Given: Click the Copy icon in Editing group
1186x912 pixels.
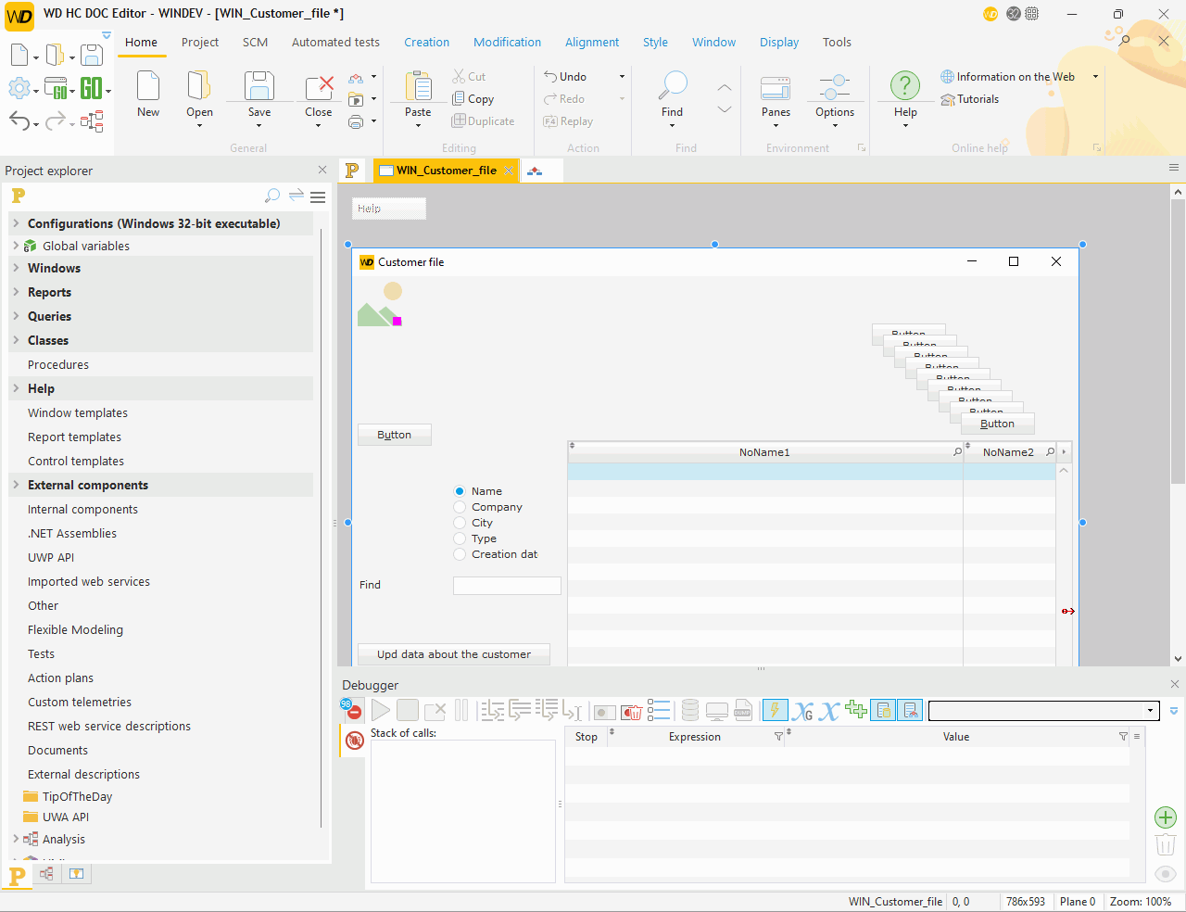Looking at the screenshot, I should click(x=459, y=98).
